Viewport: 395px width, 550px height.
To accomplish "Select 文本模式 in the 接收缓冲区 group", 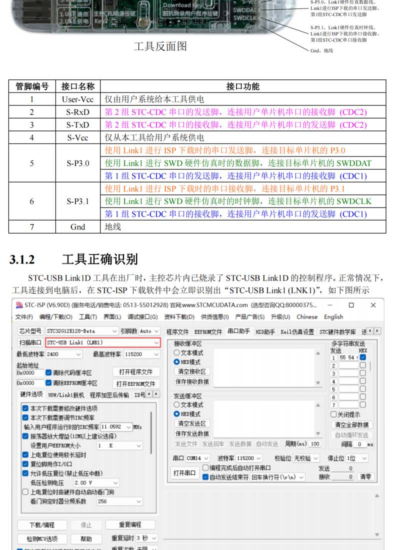I will pyautogui.click(x=176, y=352).
